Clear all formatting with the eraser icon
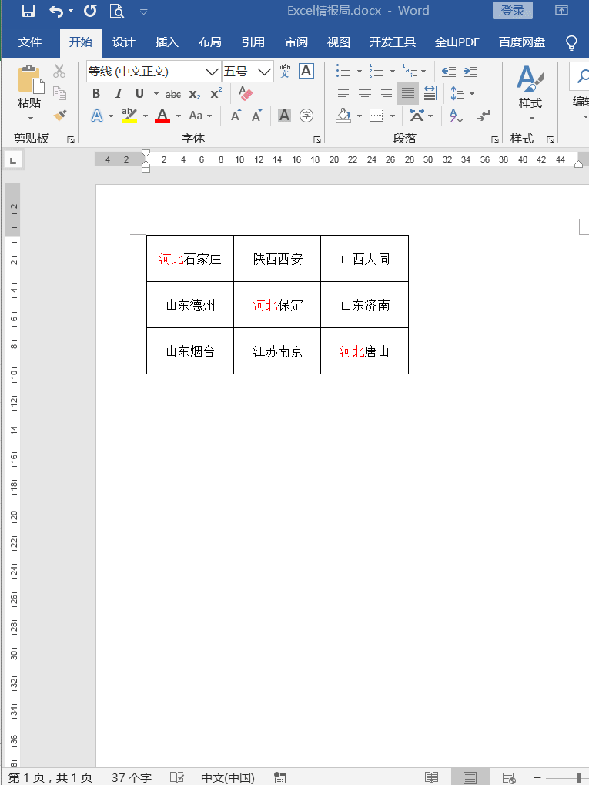The width and height of the screenshot is (589, 785). tap(245, 93)
